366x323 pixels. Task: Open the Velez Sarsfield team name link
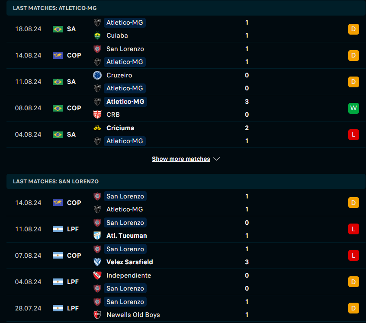pyautogui.click(x=129, y=262)
